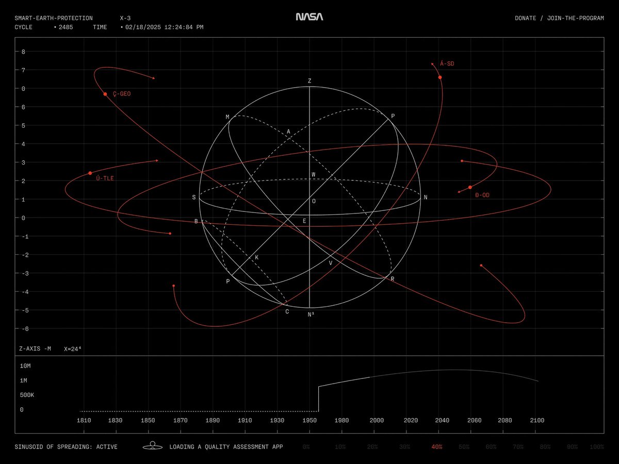Image resolution: width=619 pixels, height=464 pixels.
Task: Click the CYCLE label in the header
Action: click(24, 27)
